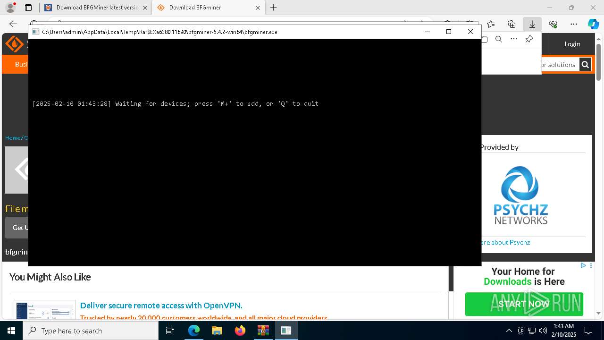Open Edge Downloads toolbar button
The width and height of the screenshot is (604, 340).
[x=532, y=24]
